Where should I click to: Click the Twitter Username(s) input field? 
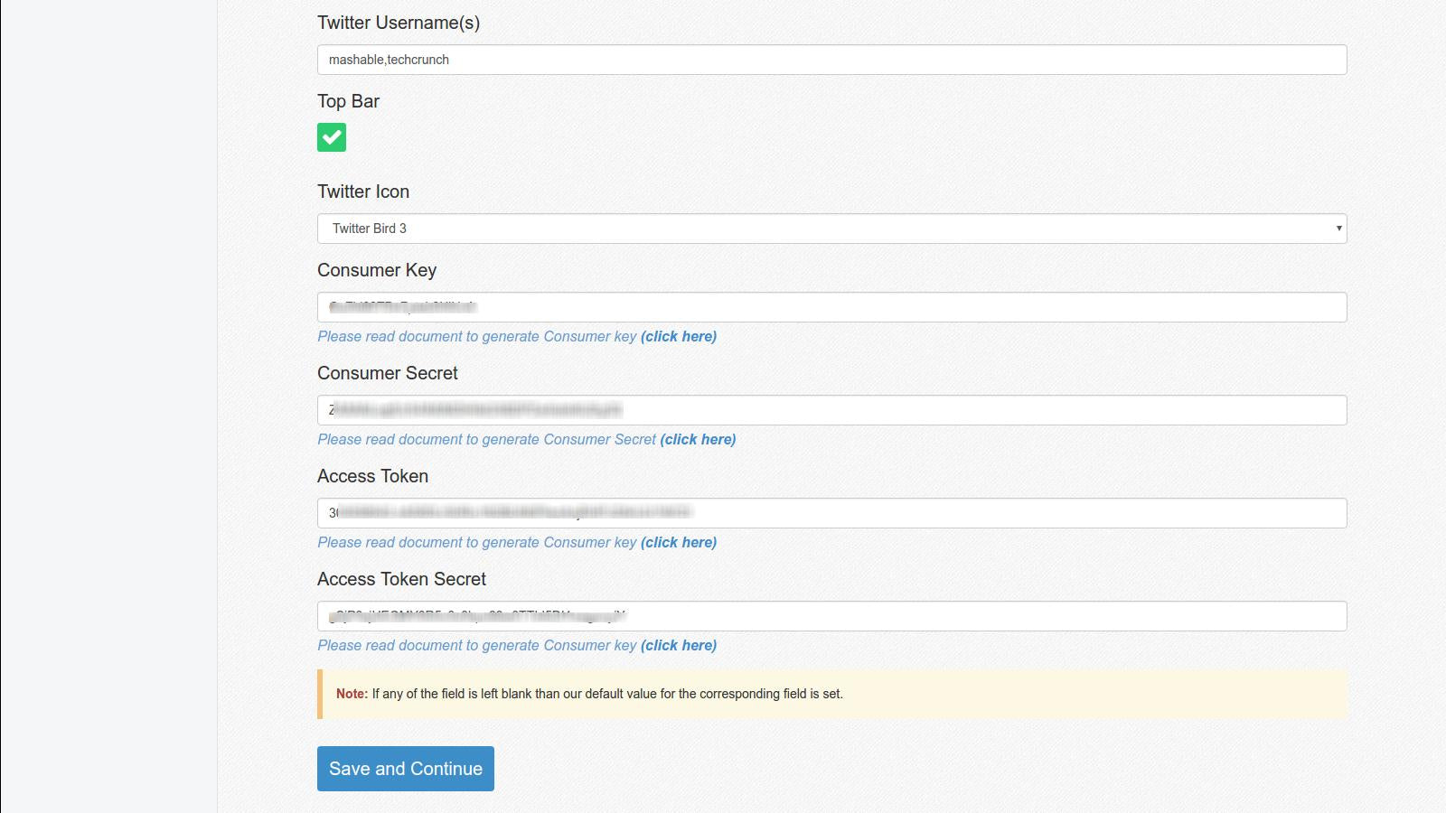(x=831, y=60)
